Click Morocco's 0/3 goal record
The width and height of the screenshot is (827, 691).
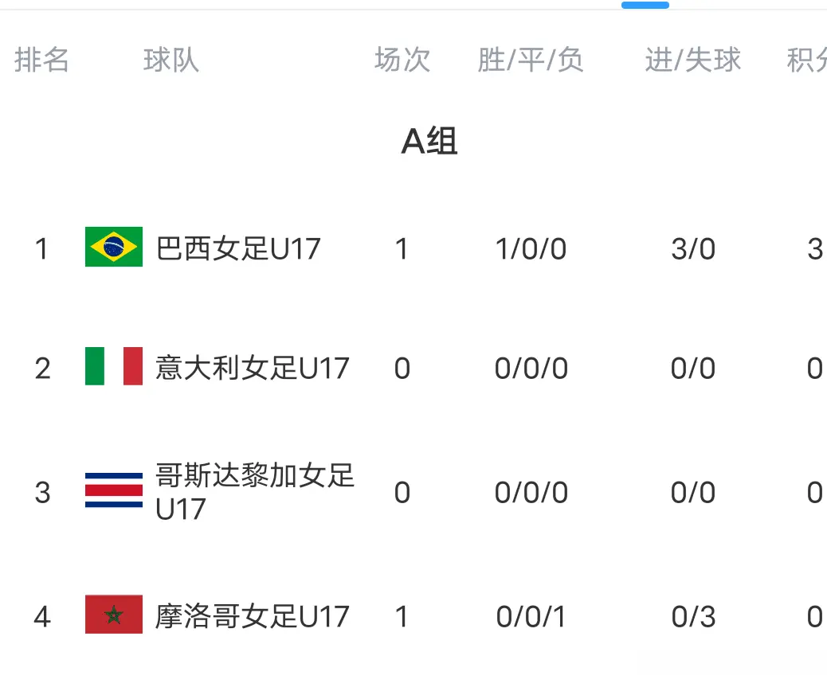[x=692, y=615]
